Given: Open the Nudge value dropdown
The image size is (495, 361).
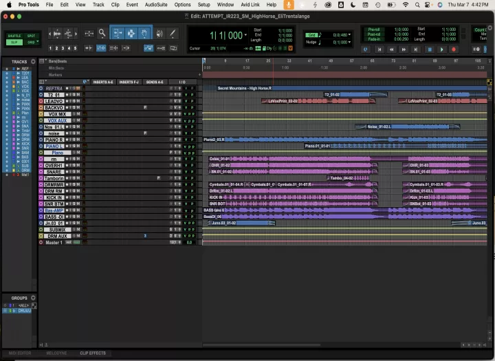Looking at the screenshot, I should point(349,42).
